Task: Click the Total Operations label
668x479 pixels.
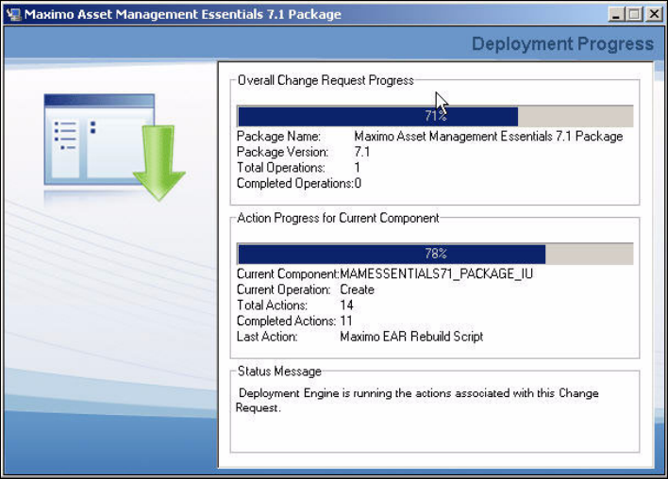Action: [281, 168]
